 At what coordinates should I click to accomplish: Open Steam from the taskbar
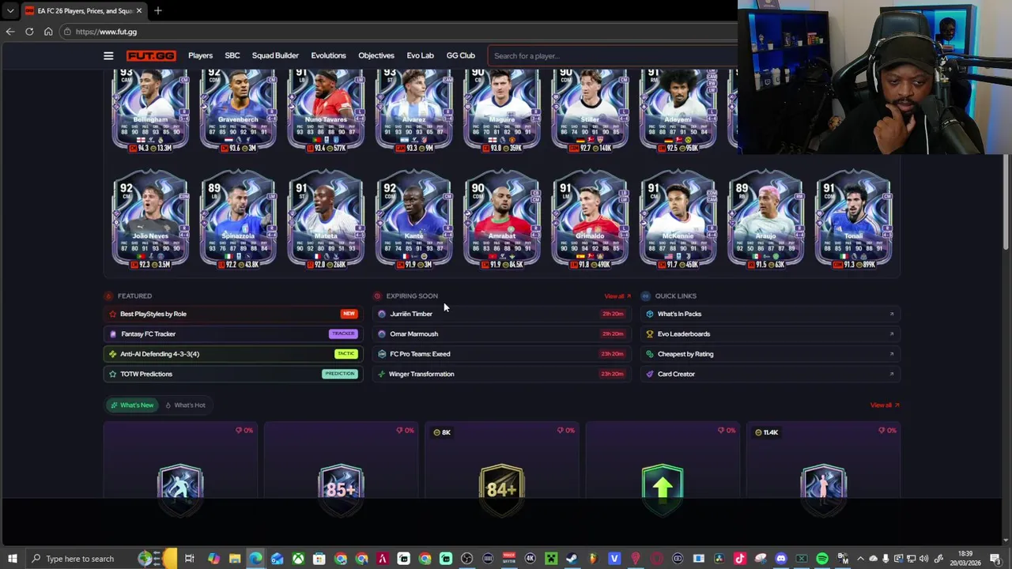572,559
